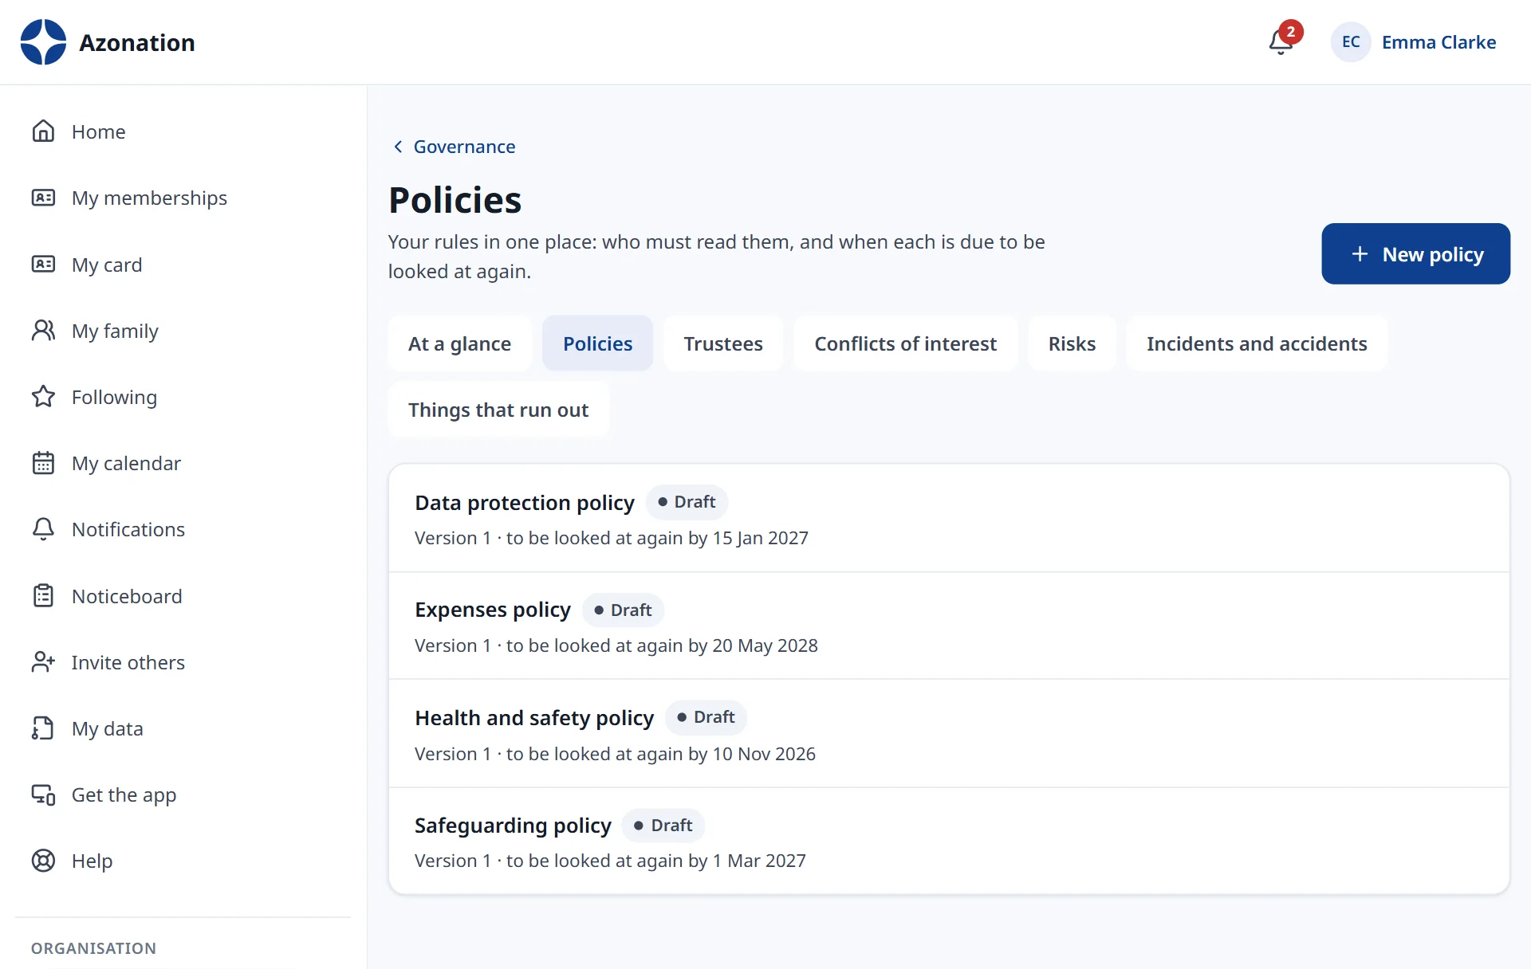Click the My calendar icon
Image resolution: width=1531 pixels, height=969 pixels.
[43, 463]
